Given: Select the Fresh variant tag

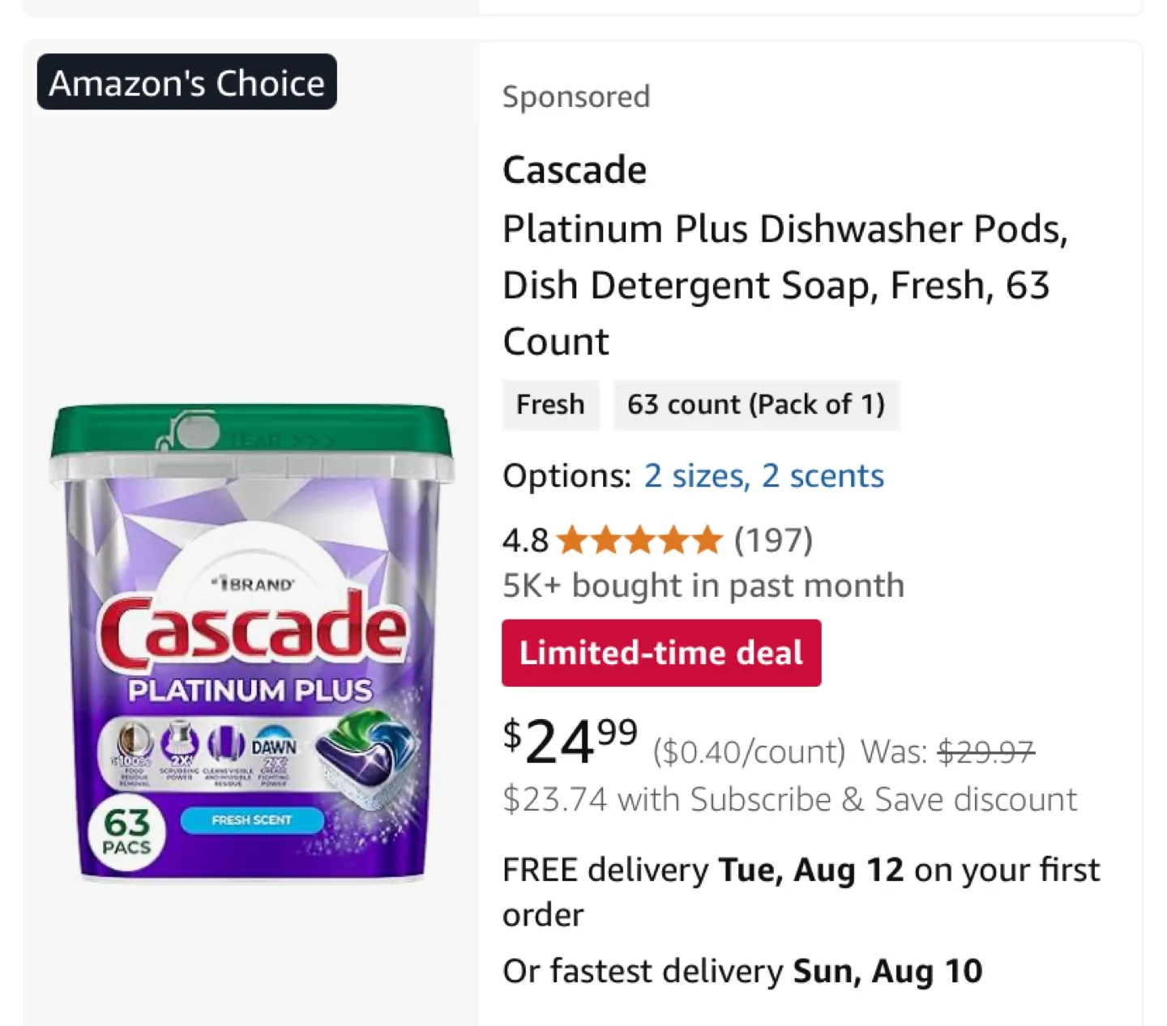Looking at the screenshot, I should 550,404.
